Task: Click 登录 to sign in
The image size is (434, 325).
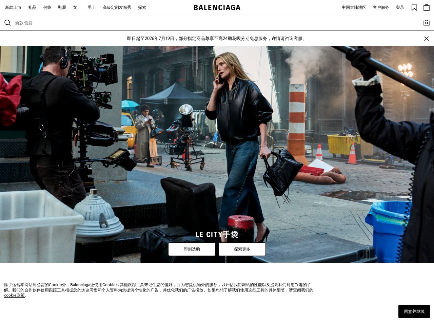Action: (x=400, y=7)
